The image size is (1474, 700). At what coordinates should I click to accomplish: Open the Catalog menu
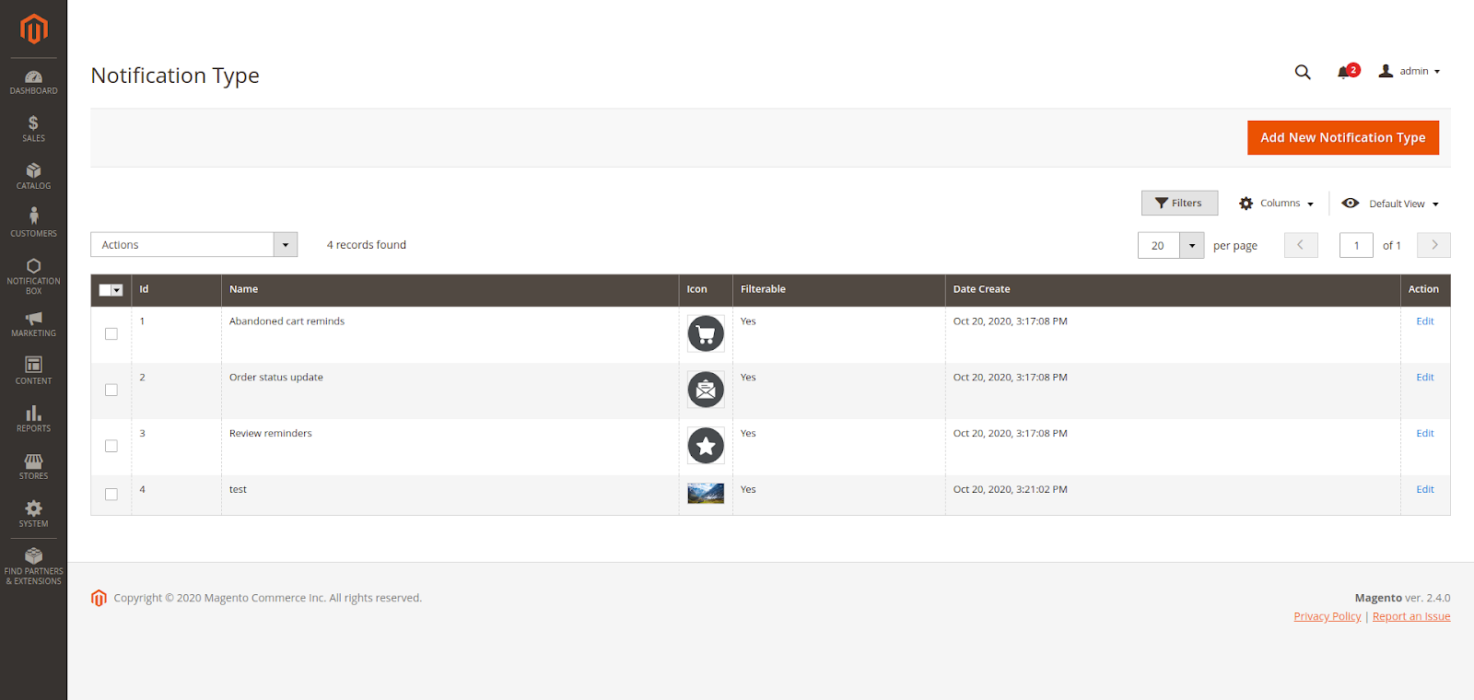click(33, 177)
